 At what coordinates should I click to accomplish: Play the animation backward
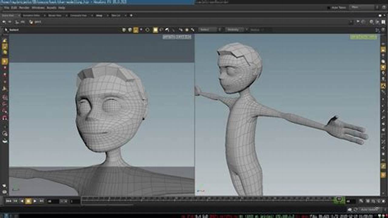(x=22, y=201)
